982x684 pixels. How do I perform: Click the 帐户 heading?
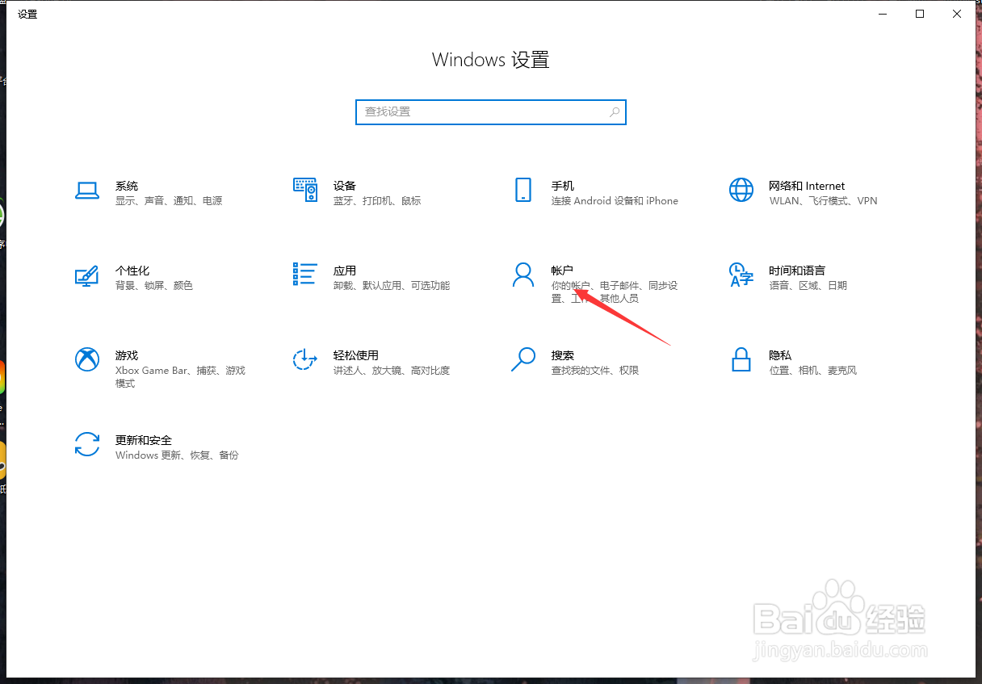tap(563, 271)
